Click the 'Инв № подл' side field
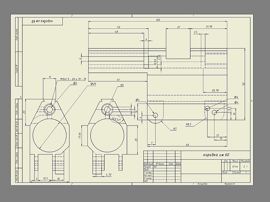 [x=17, y=175]
